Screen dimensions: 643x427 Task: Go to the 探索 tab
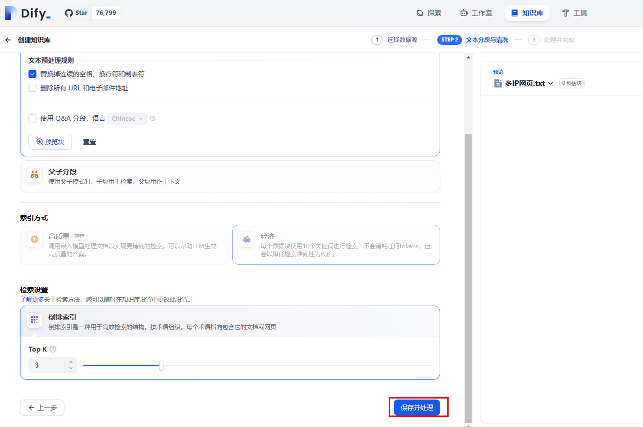(429, 13)
